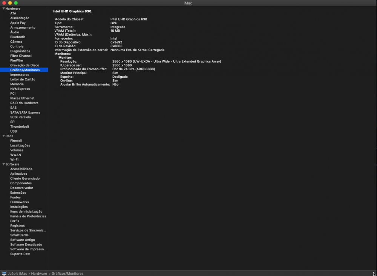Image resolution: width=377 pixels, height=276 pixels.
Task: Select SmartCards entry
Action: coord(19,235)
